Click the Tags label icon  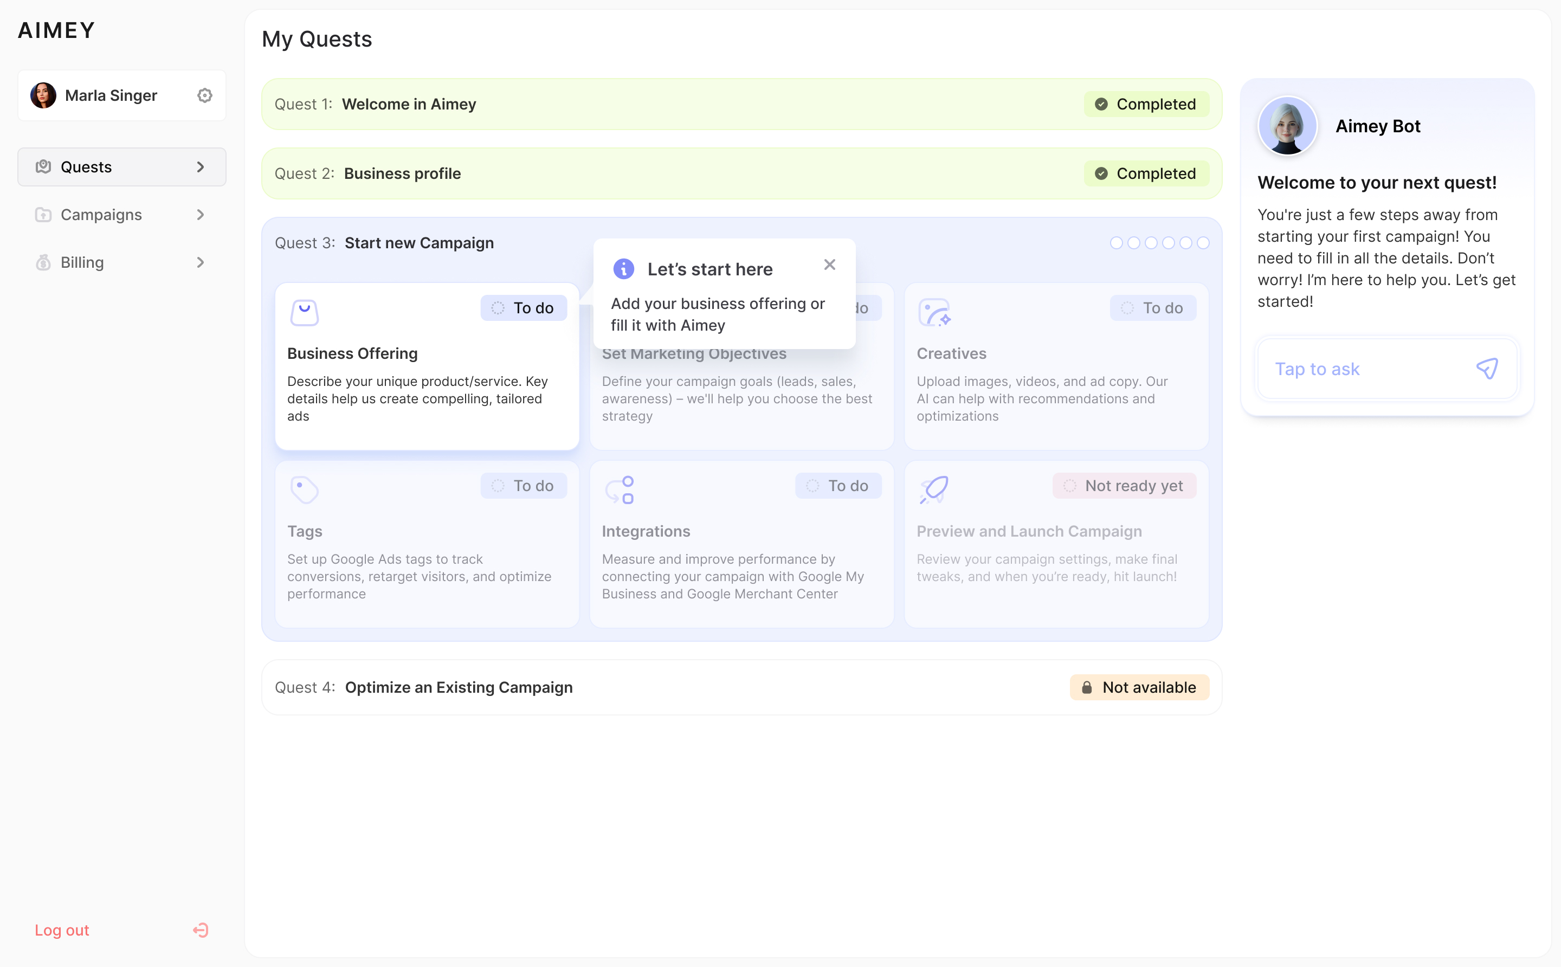[x=305, y=490]
